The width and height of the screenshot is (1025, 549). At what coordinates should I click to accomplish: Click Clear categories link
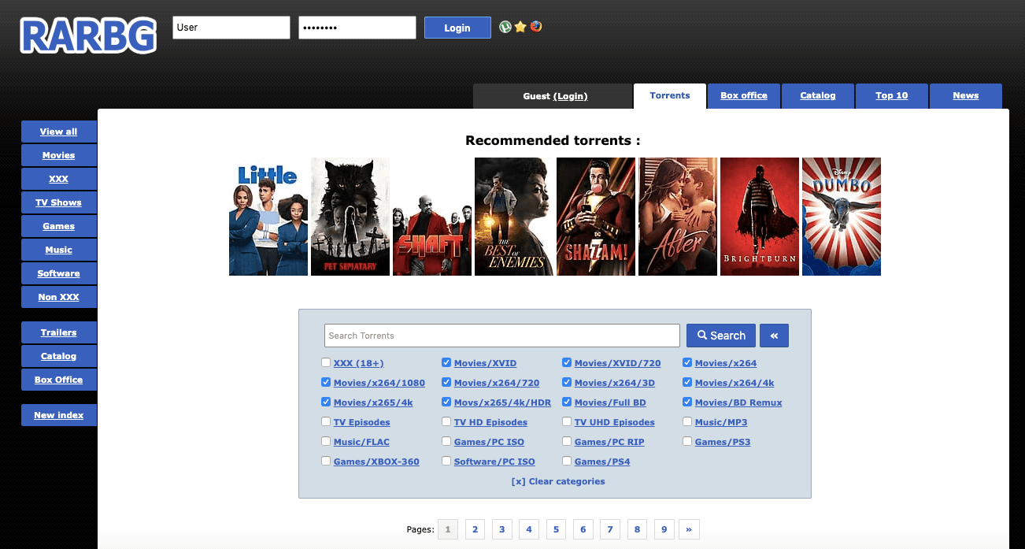[558, 481]
